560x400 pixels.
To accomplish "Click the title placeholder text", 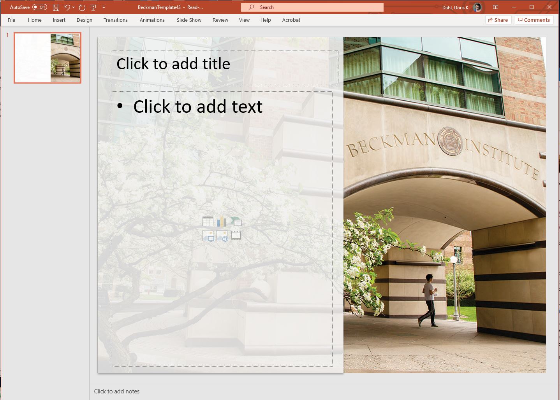I will click(x=173, y=64).
